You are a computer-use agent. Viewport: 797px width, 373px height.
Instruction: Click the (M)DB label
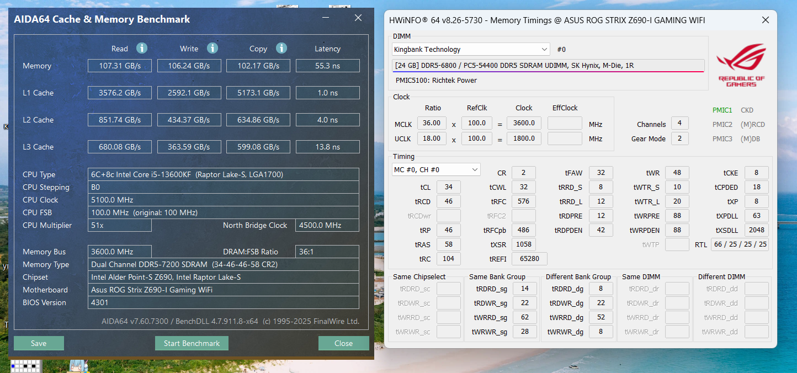(x=750, y=139)
